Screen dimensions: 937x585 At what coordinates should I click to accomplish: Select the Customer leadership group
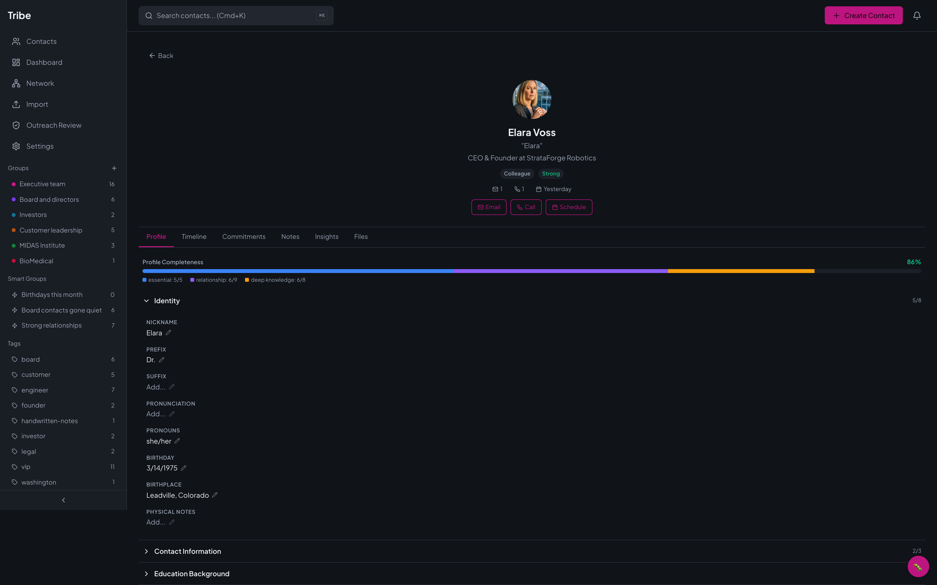[63, 231]
